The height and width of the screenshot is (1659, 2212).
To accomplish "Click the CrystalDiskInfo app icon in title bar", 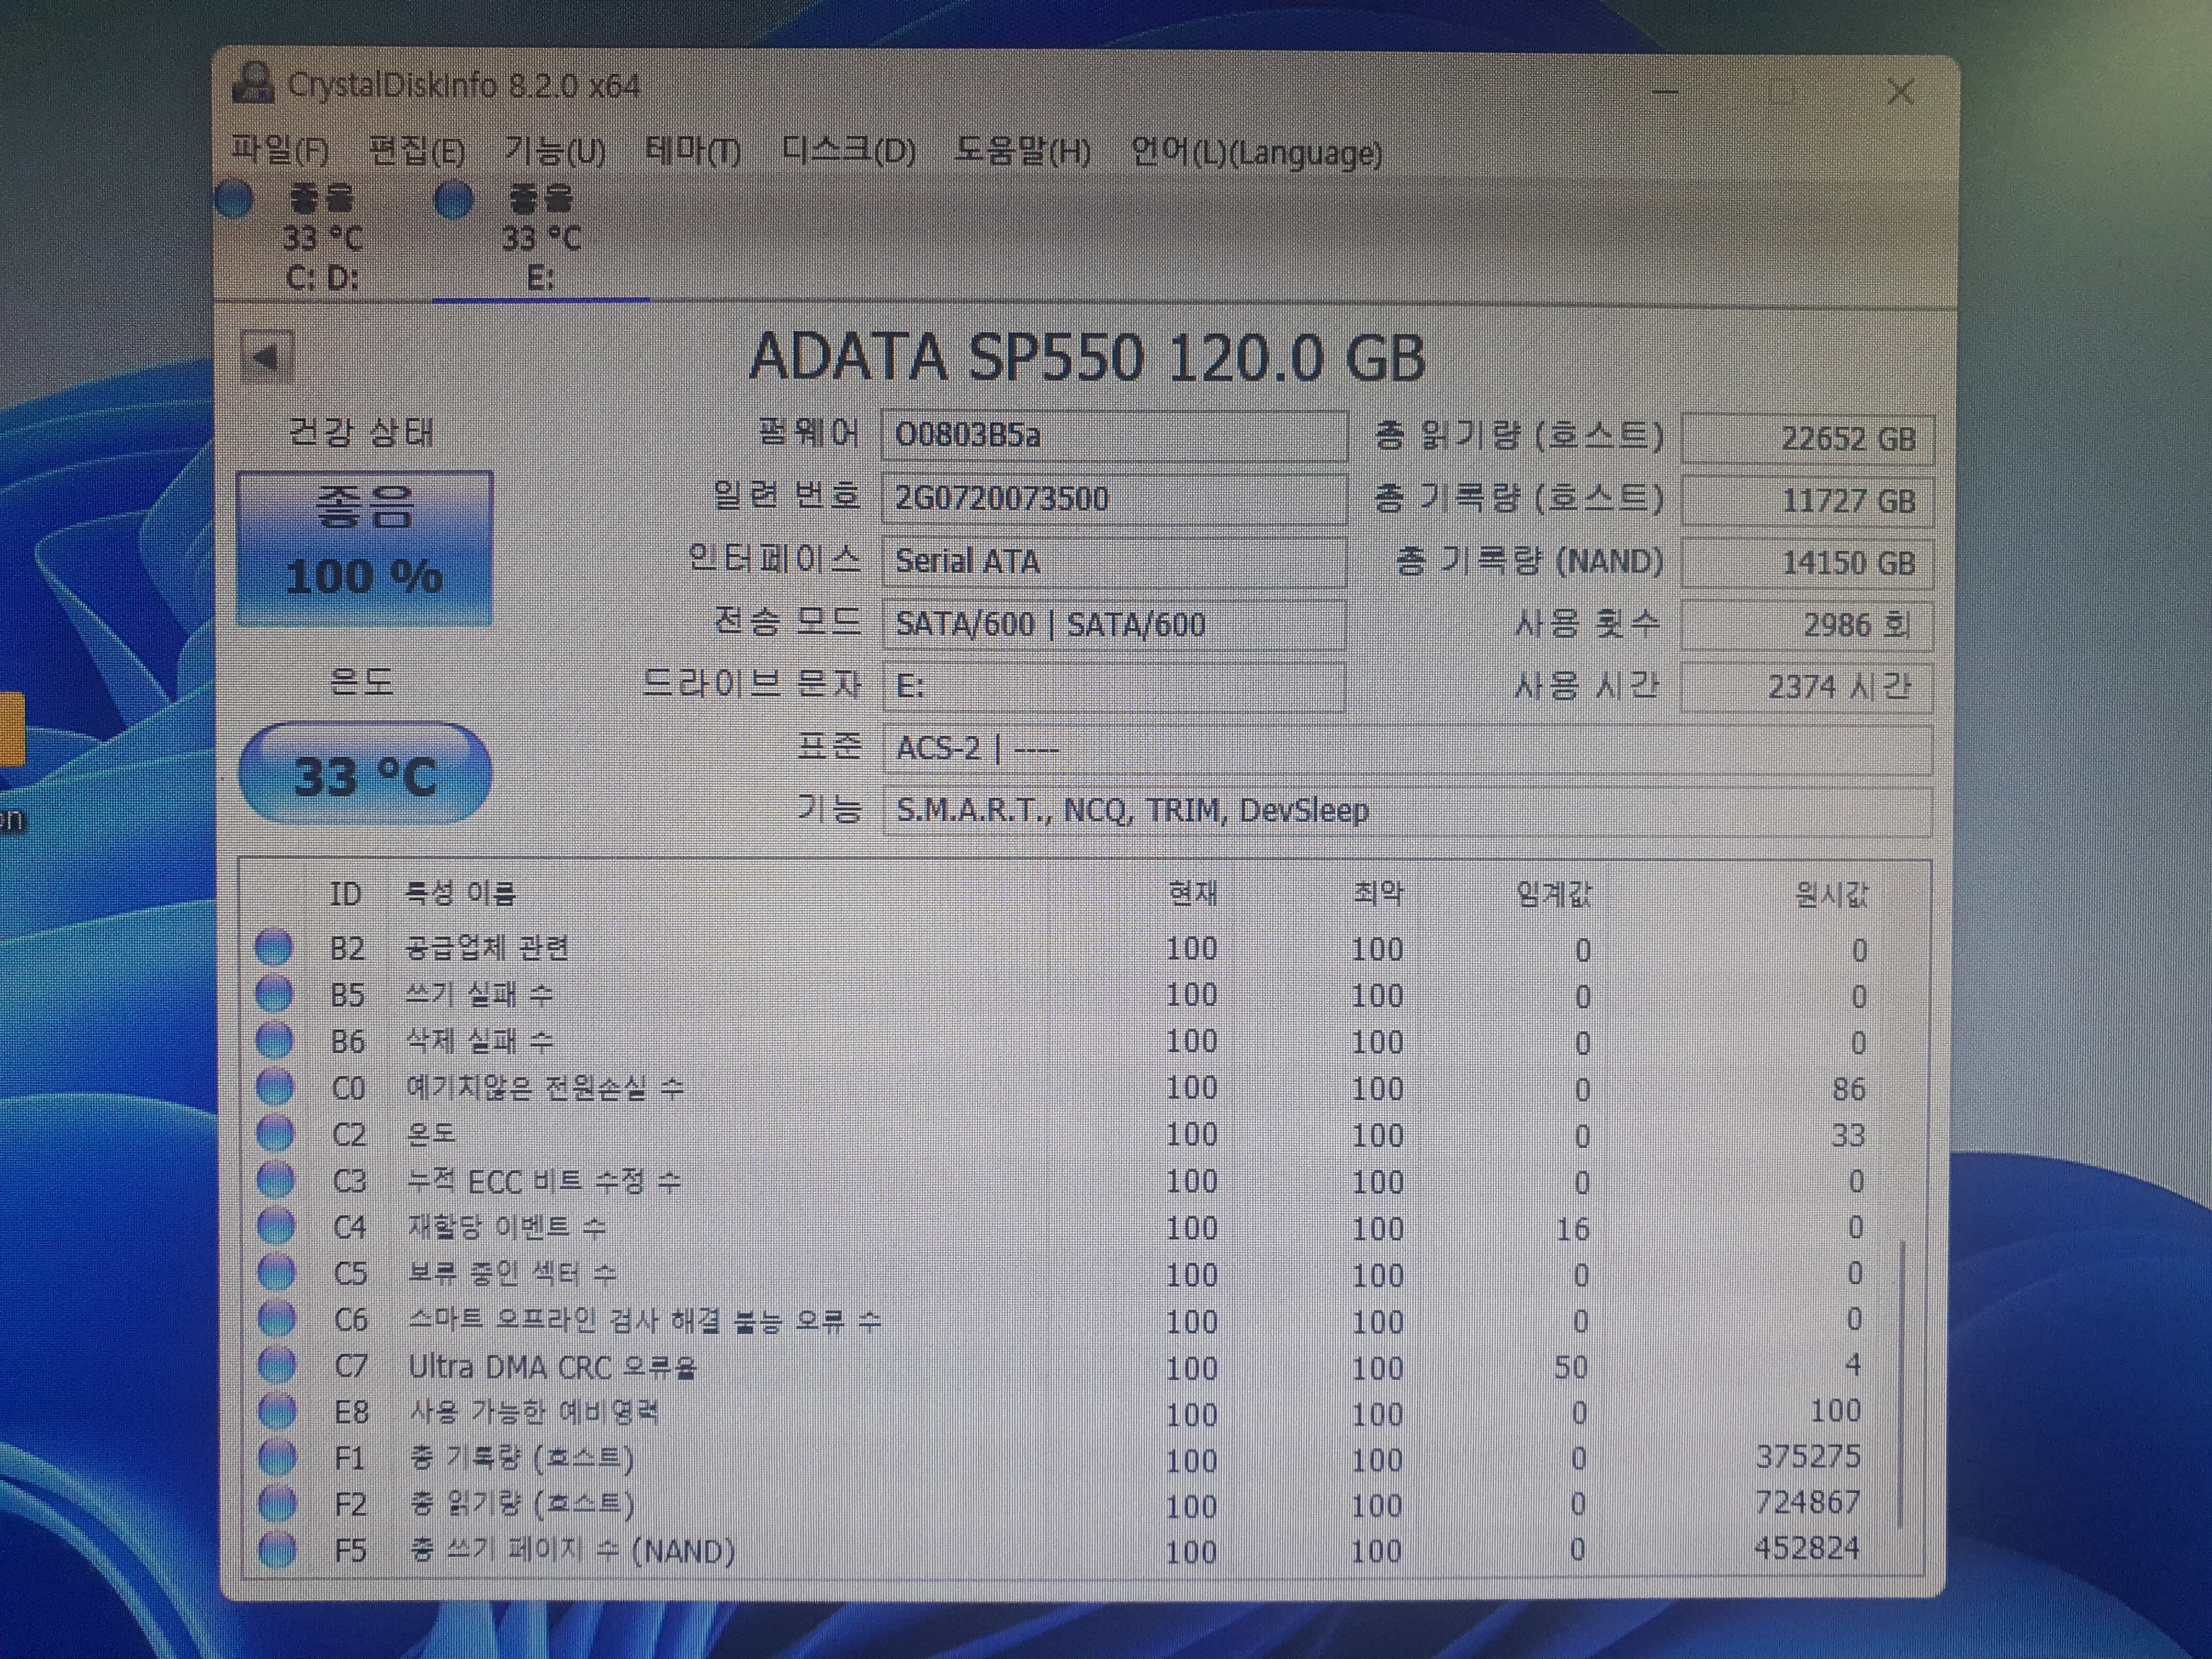I will (253, 83).
